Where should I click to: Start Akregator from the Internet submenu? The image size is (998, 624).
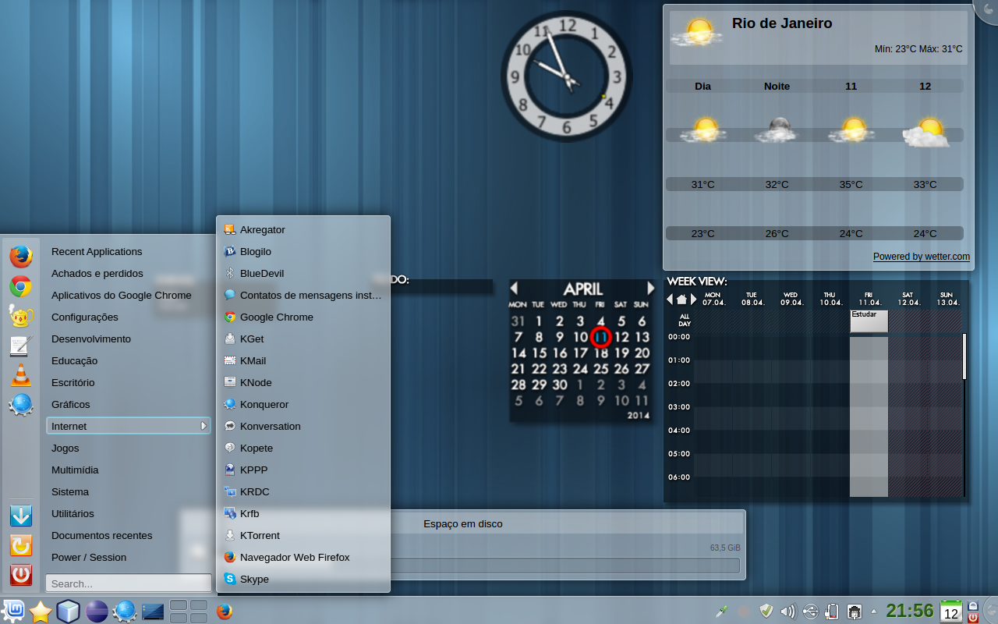[x=303, y=229]
